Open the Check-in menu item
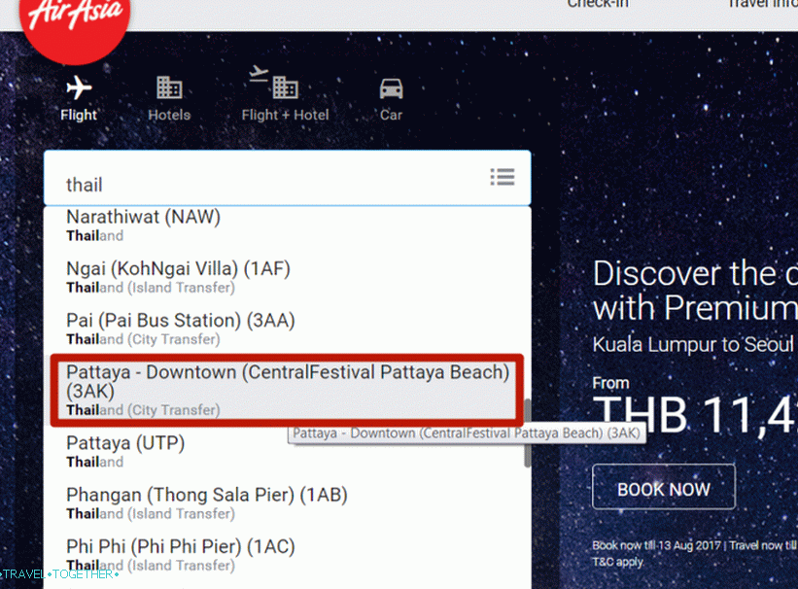This screenshot has width=798, height=589. coord(598,4)
